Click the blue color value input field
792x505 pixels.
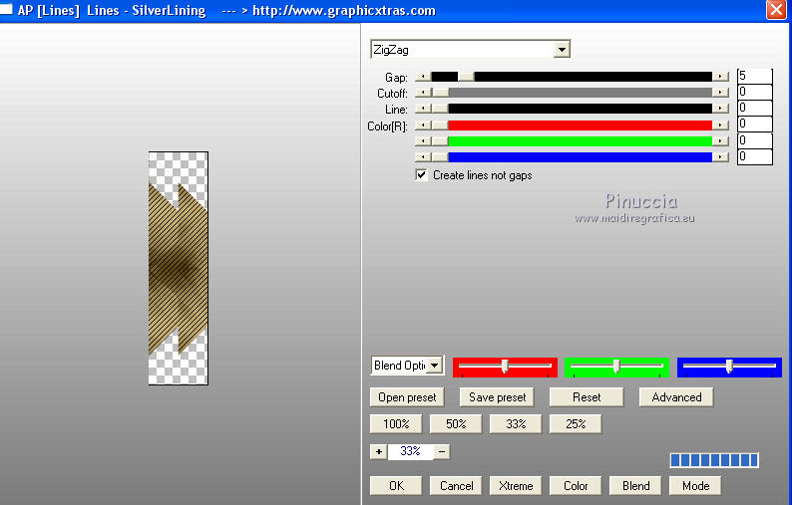tap(755, 156)
